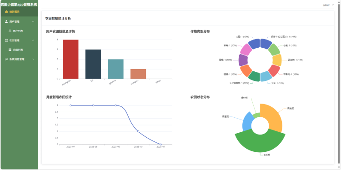Click the bar chart icon beside 统计图表
This screenshot has height=170, width=341.
point(6,11)
